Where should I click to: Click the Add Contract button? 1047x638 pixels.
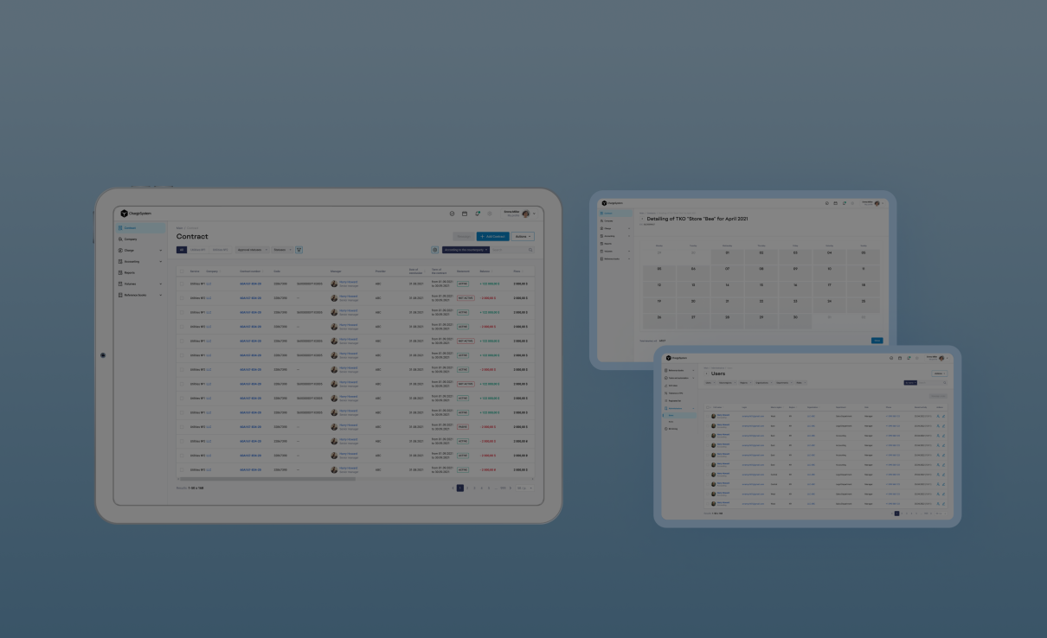pyautogui.click(x=492, y=236)
